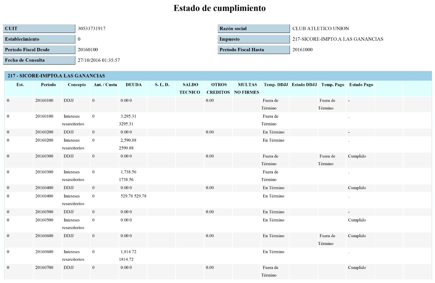Click the '217 - SICORE-IMPTO.A LAS GANANCIAS' section header

tap(56, 75)
